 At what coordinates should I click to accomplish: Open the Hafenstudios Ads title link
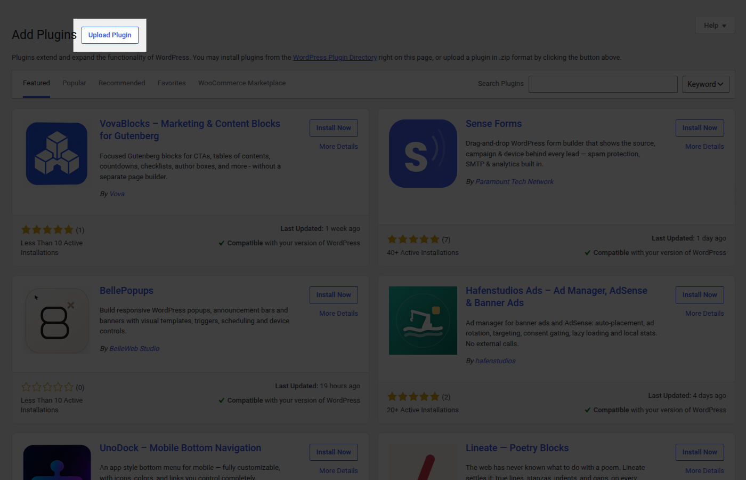click(x=556, y=297)
